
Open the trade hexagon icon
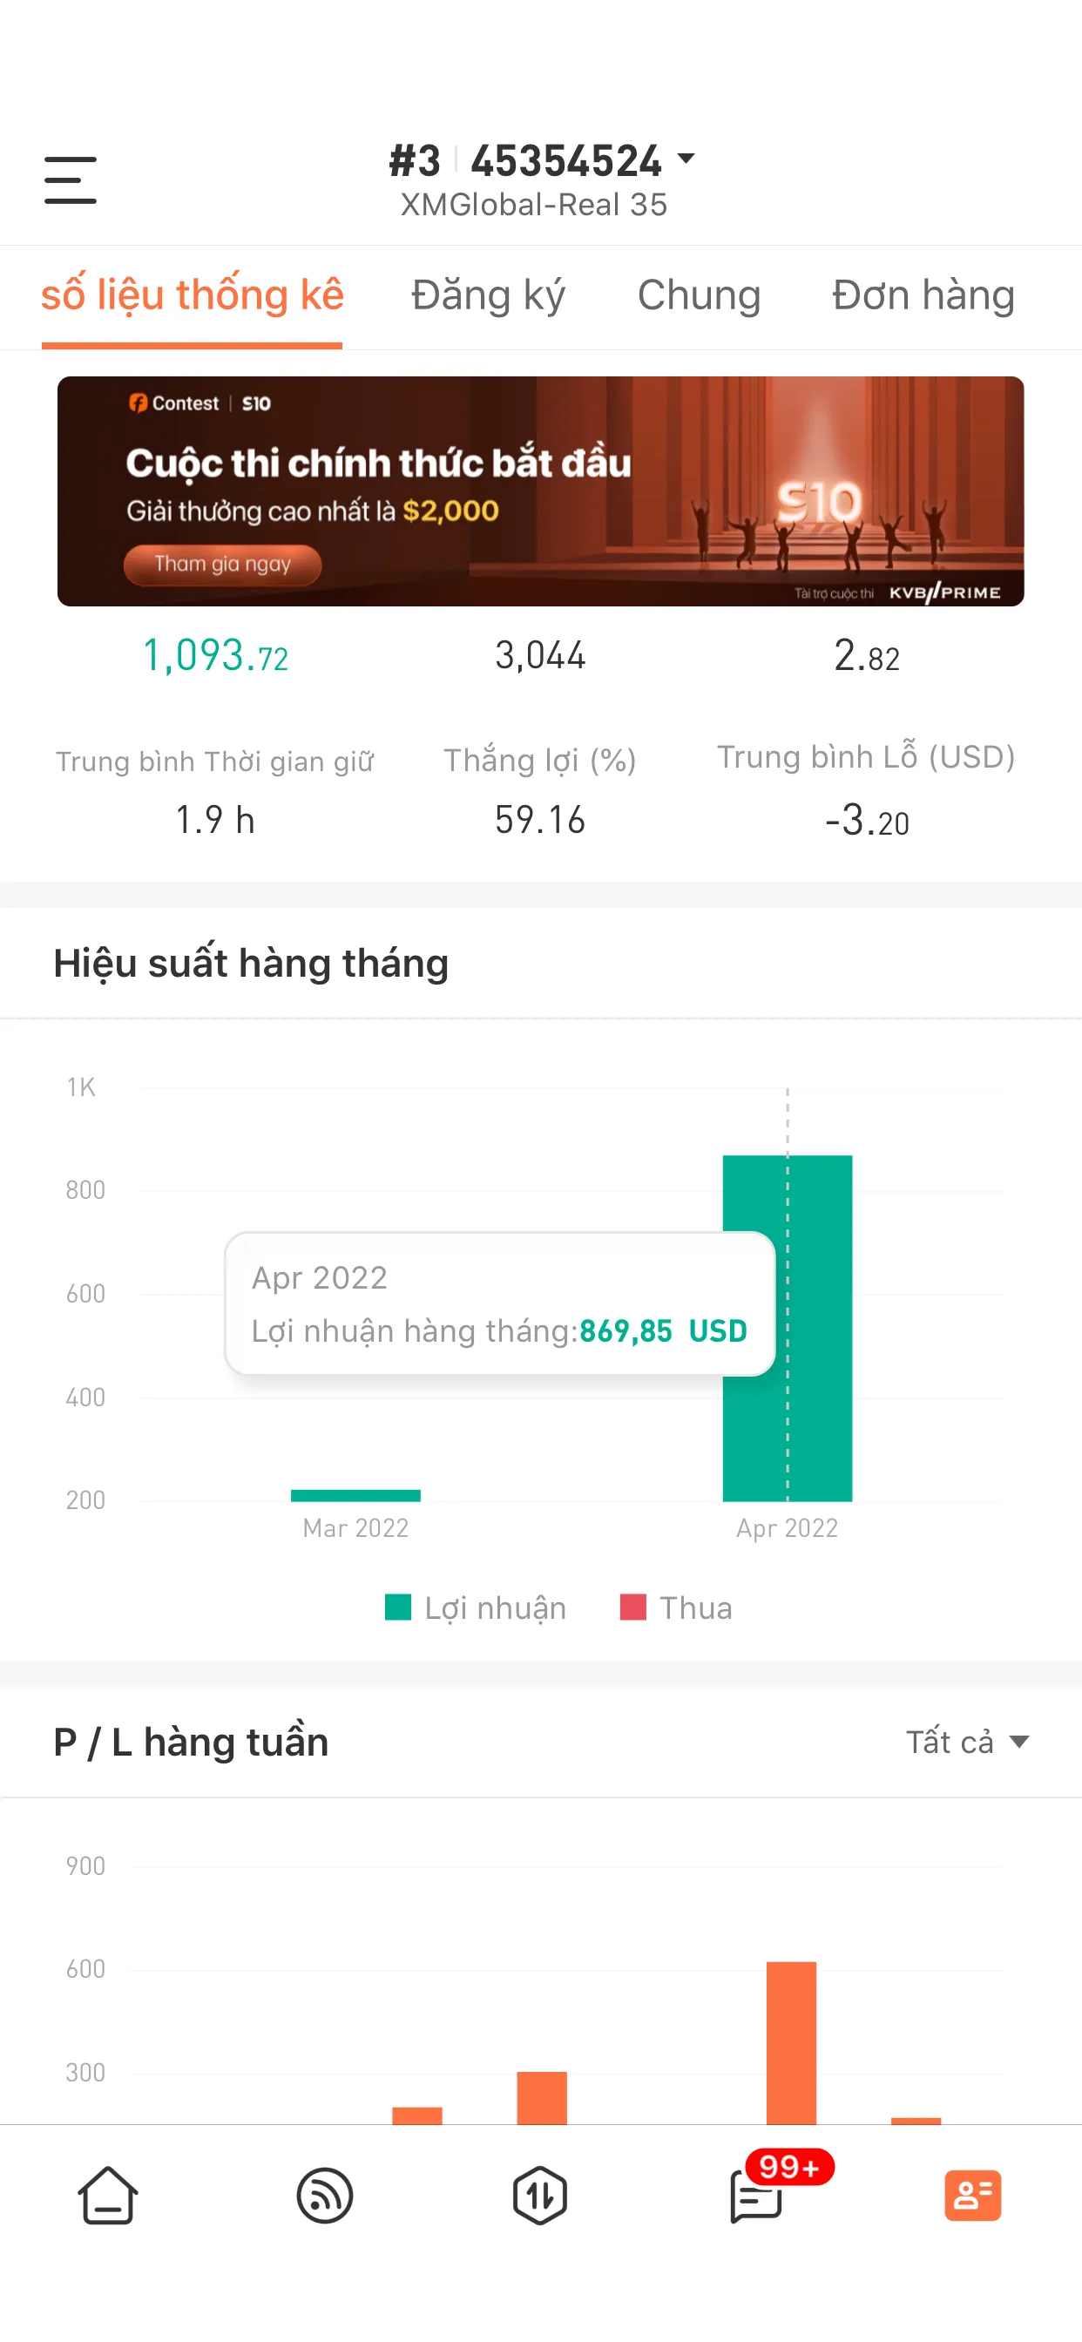coord(540,2195)
